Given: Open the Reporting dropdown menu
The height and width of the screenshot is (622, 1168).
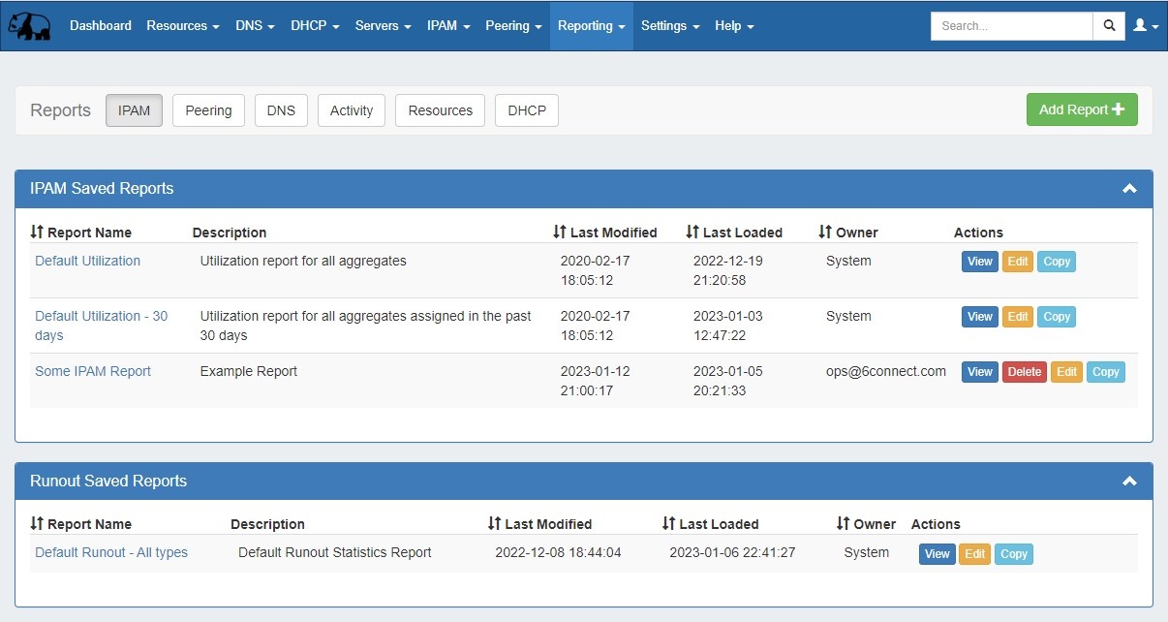Looking at the screenshot, I should pyautogui.click(x=591, y=26).
